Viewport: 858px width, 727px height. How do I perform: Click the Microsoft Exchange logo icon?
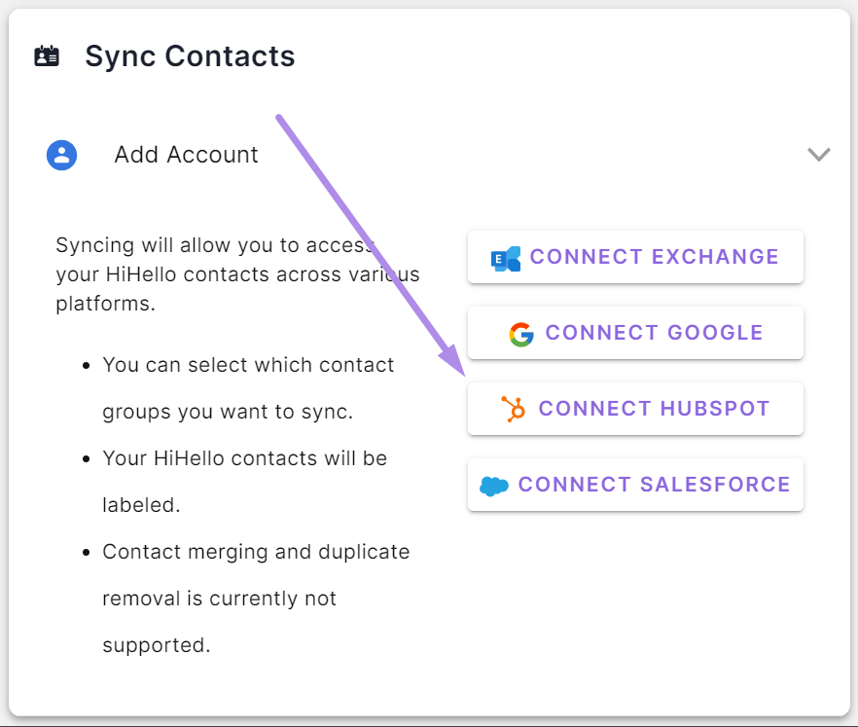[506, 259]
